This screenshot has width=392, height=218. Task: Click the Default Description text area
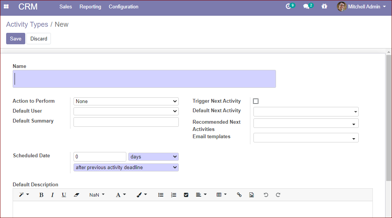(x=193, y=209)
